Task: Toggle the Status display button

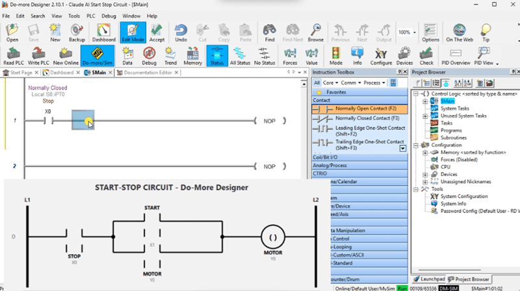Action: coord(216,56)
